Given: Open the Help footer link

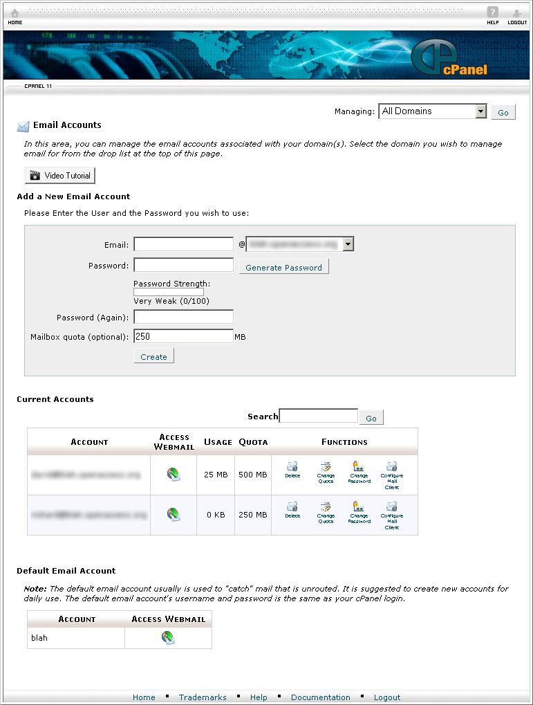Looking at the screenshot, I should point(259,697).
